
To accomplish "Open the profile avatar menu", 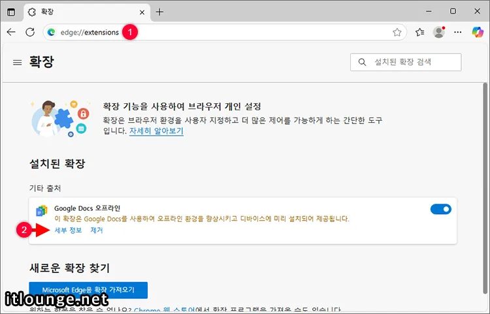I will (x=439, y=32).
